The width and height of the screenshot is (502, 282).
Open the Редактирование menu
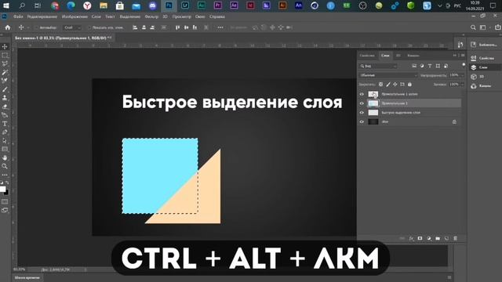(42, 16)
